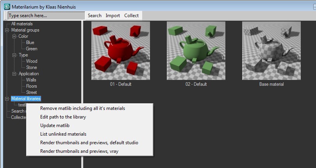Select the Application tree item
This screenshot has height=168, width=316.
(x=29, y=74)
